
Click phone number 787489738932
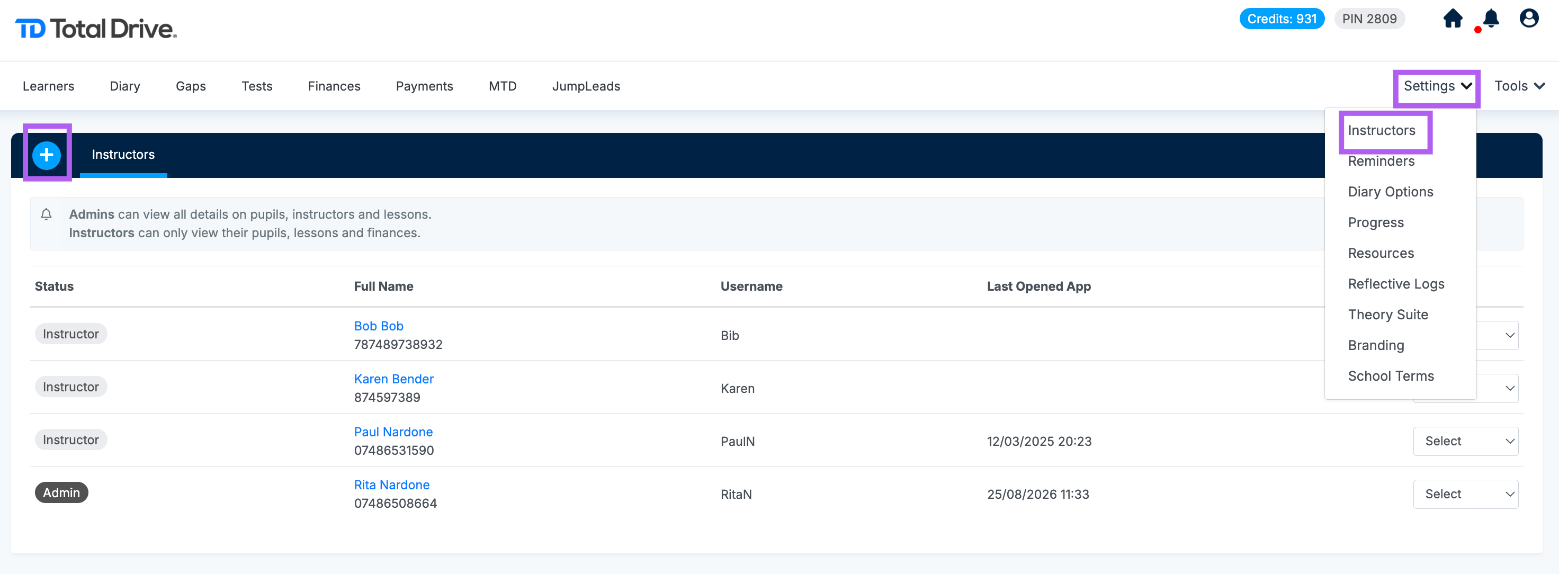pyautogui.click(x=398, y=345)
